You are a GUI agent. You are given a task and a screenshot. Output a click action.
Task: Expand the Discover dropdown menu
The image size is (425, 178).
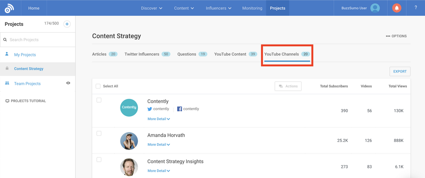click(151, 8)
